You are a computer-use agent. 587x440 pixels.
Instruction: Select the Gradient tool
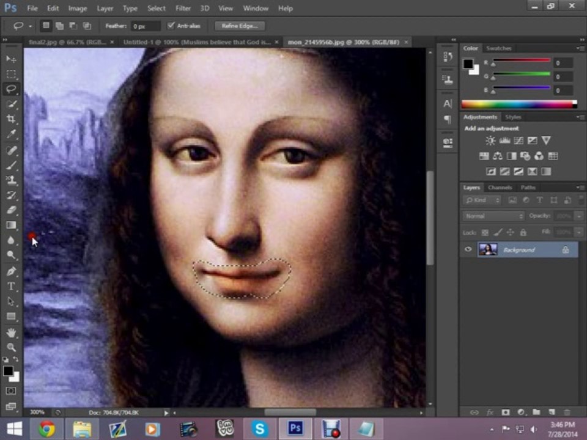(x=11, y=225)
